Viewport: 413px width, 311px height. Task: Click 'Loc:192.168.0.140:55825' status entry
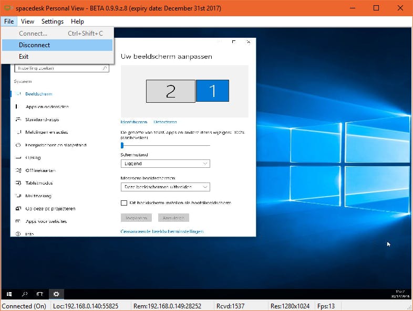tap(86, 306)
